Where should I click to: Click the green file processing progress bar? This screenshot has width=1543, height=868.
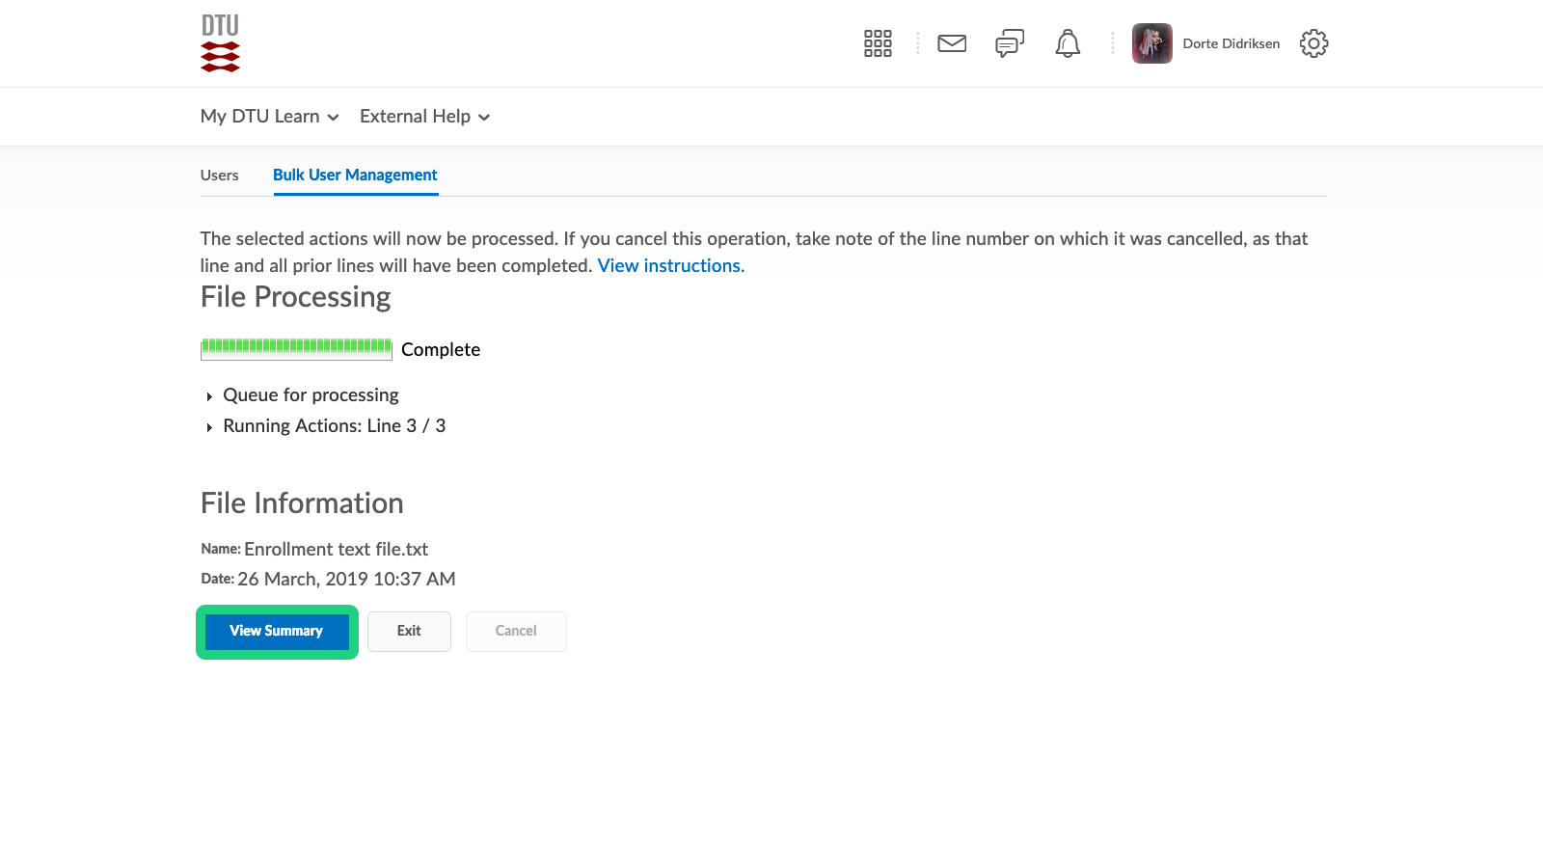click(x=296, y=349)
